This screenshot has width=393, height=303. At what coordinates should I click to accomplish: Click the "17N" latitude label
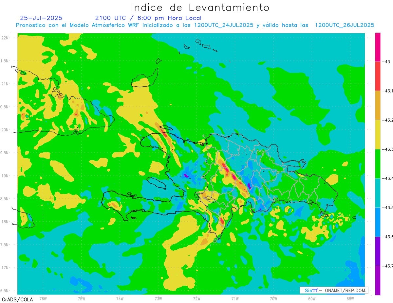[5, 268]
